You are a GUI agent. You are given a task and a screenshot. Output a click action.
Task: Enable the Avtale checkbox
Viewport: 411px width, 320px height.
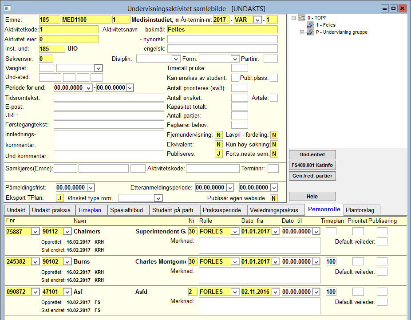point(274,98)
